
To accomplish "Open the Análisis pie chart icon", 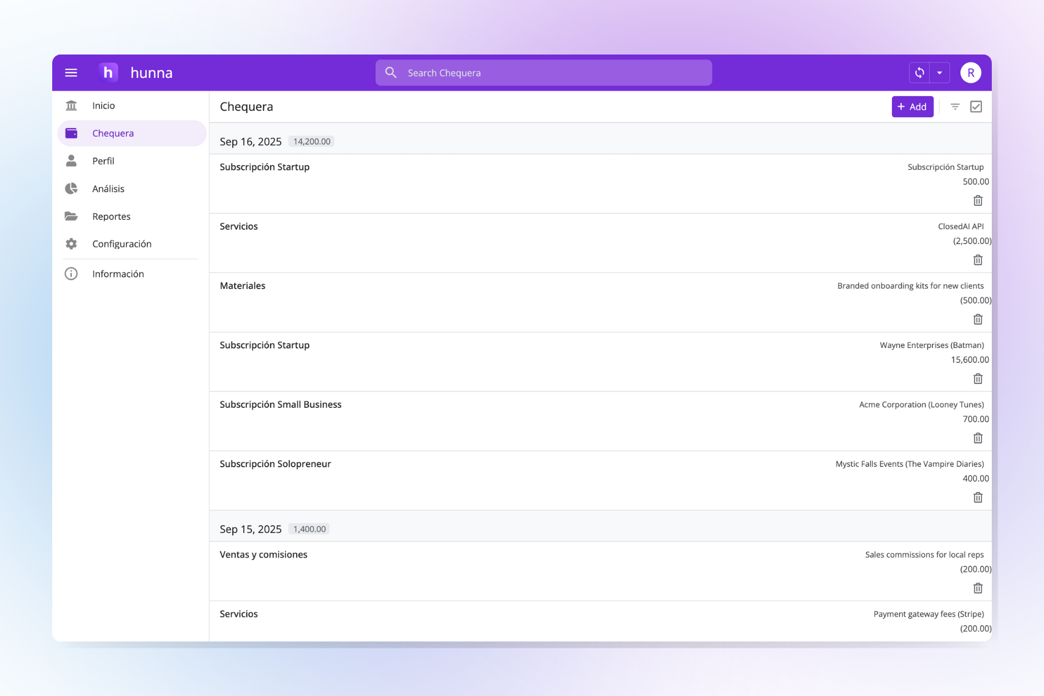I will pyautogui.click(x=71, y=188).
